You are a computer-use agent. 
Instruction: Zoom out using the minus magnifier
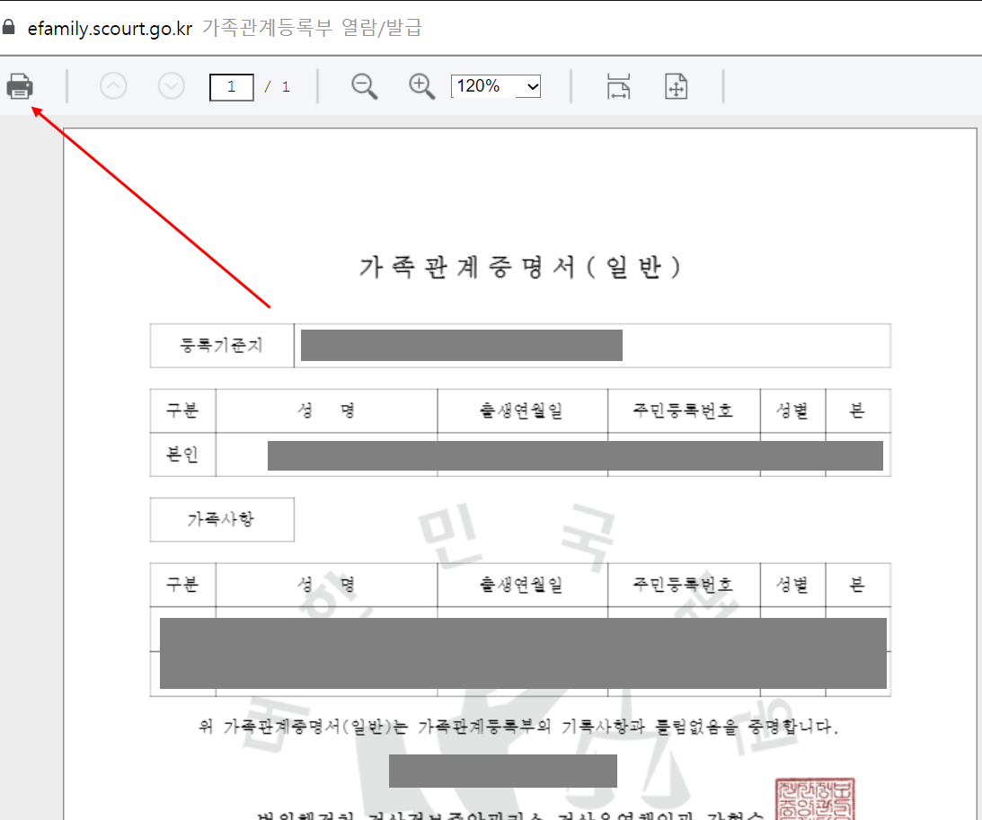coord(364,86)
